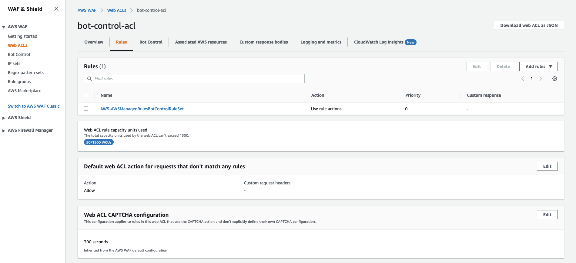Sort rules by the Action column header

pyautogui.click(x=318, y=95)
